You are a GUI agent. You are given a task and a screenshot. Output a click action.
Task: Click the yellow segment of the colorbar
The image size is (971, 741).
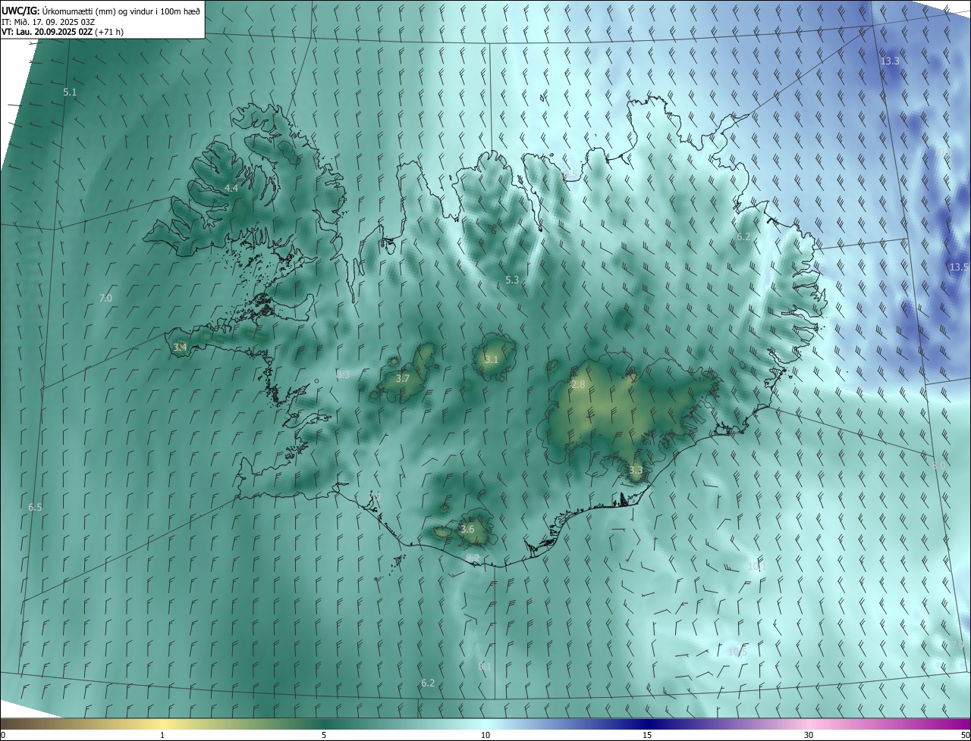click(x=162, y=724)
